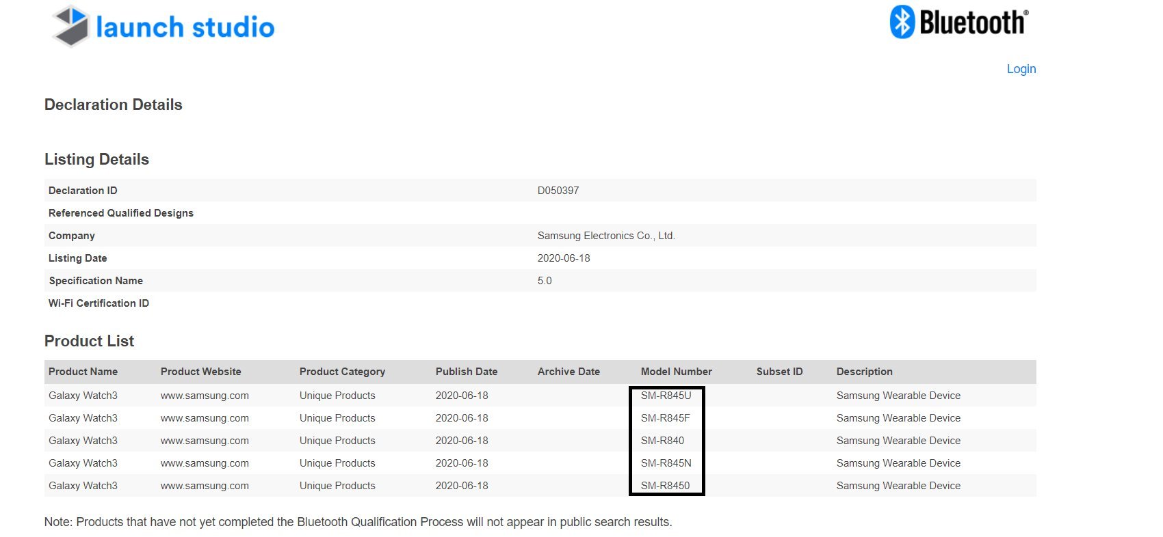This screenshot has width=1163, height=537.
Task: Click the Samsung Electronics Co., Ltd. company value
Action: click(605, 236)
